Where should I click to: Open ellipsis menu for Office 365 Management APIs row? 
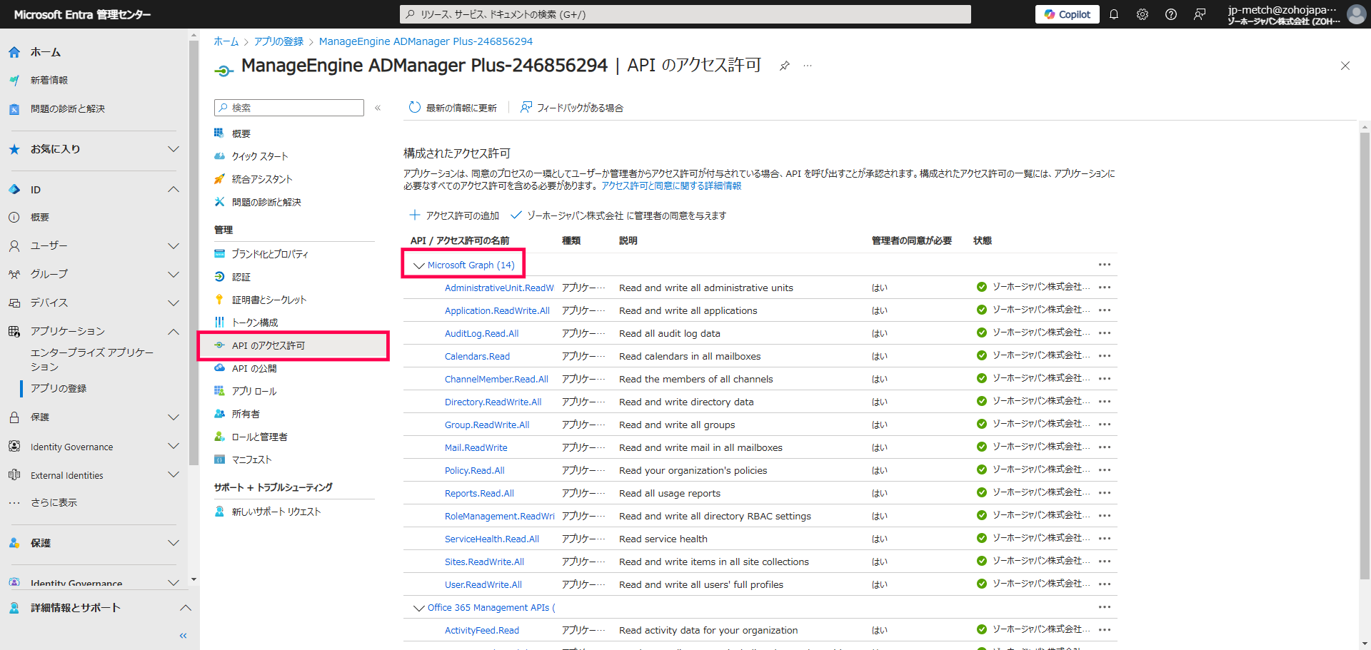point(1105,607)
